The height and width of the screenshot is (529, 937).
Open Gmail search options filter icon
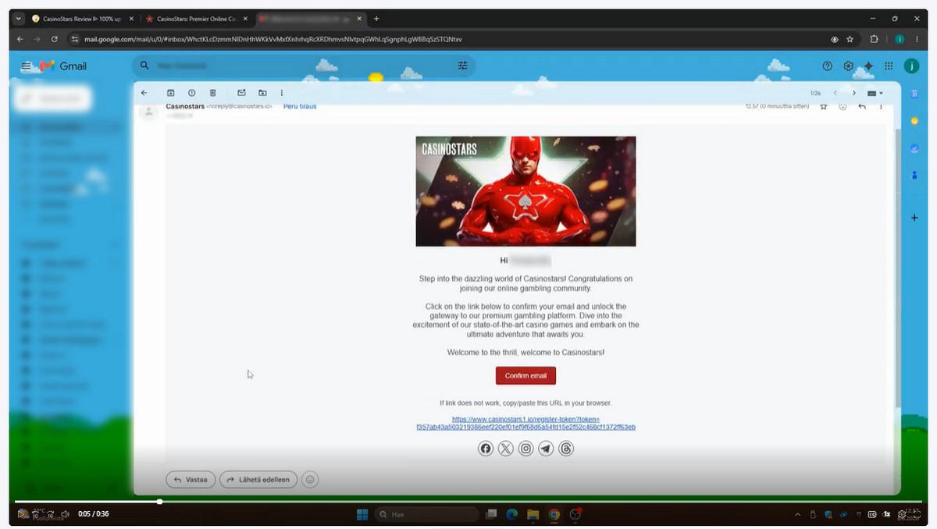point(462,66)
